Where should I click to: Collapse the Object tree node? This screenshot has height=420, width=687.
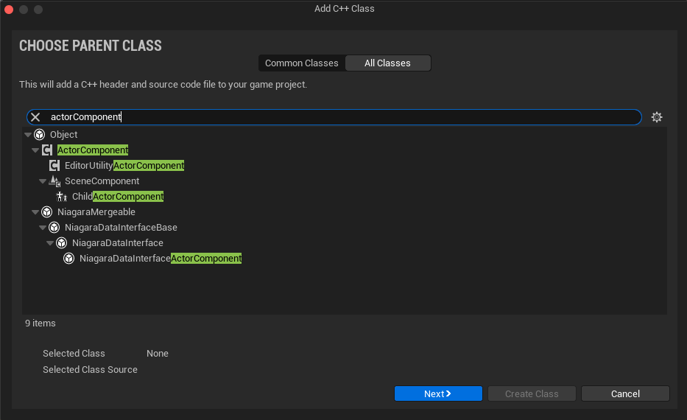(28, 135)
